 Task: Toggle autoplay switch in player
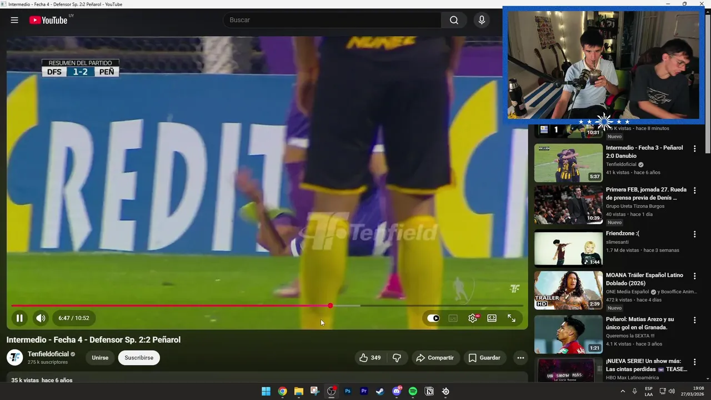tap(433, 318)
